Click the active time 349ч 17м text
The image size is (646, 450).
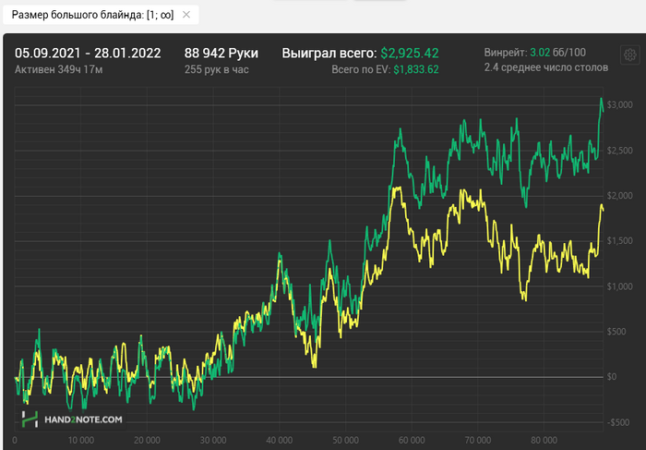pos(58,69)
